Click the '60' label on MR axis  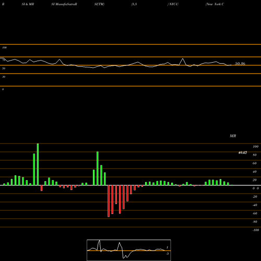click(255, 163)
